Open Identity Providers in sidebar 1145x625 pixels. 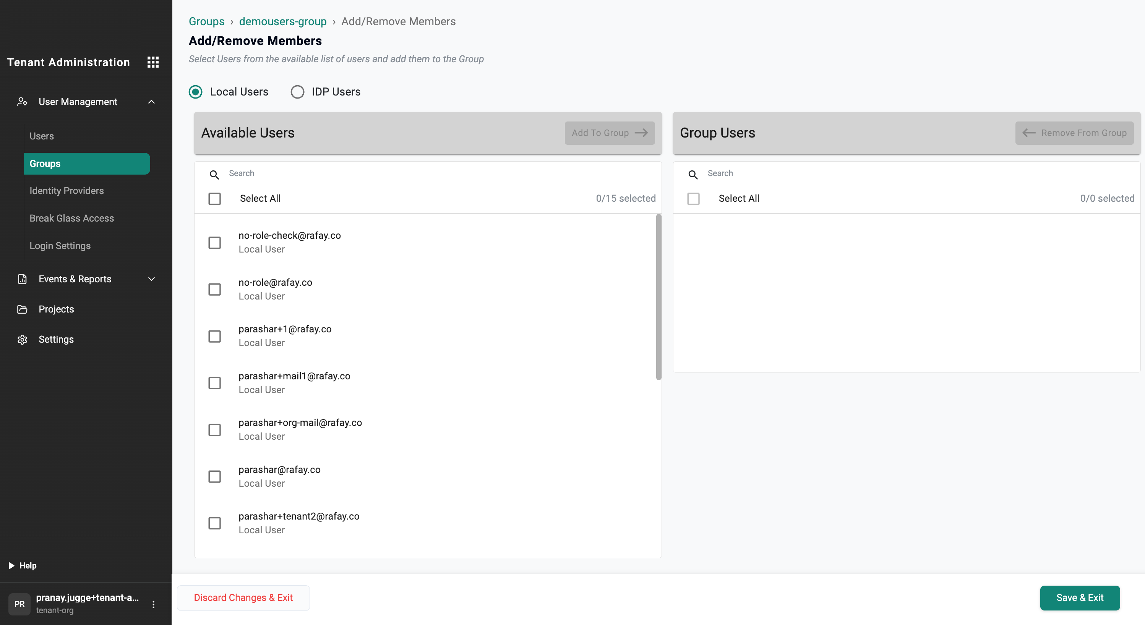click(x=66, y=191)
